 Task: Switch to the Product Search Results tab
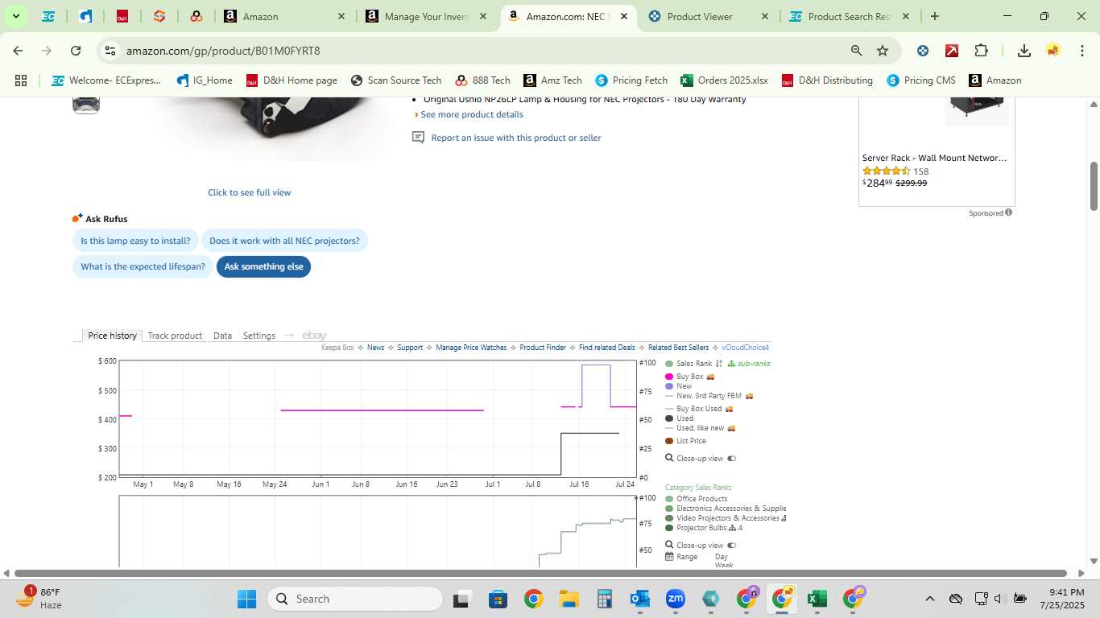(850, 16)
